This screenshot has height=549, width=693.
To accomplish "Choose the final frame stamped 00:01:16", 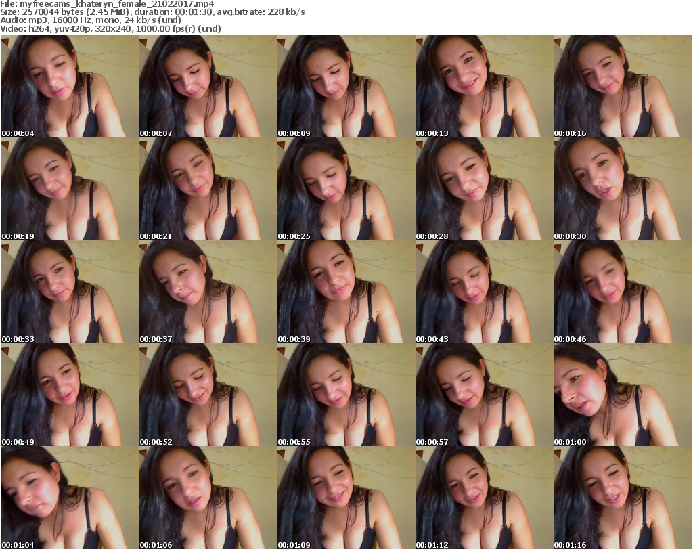I will [x=623, y=498].
